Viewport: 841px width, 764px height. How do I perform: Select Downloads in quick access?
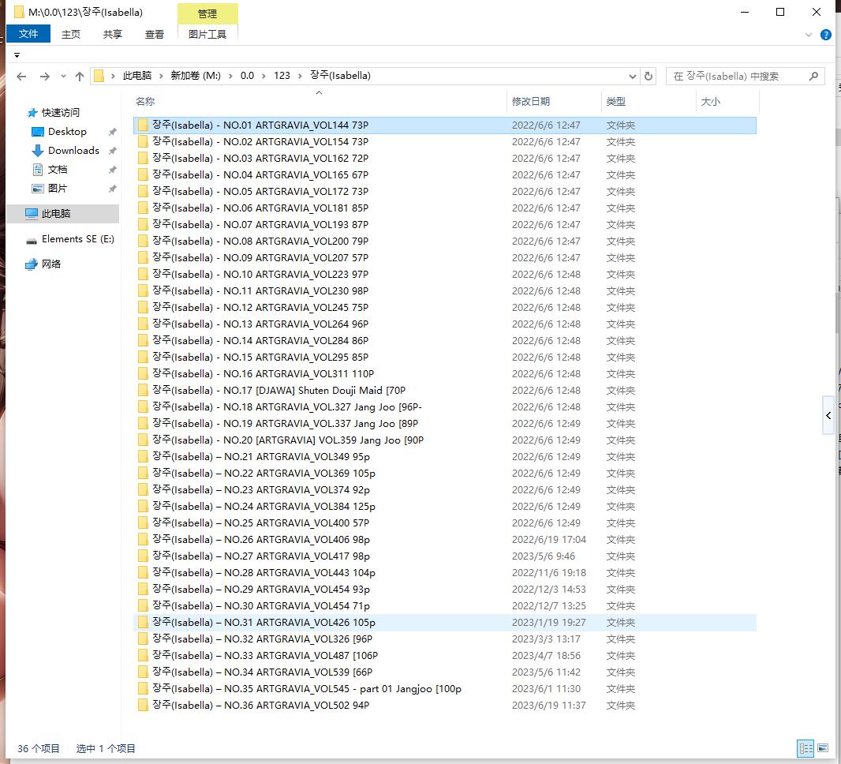point(73,151)
